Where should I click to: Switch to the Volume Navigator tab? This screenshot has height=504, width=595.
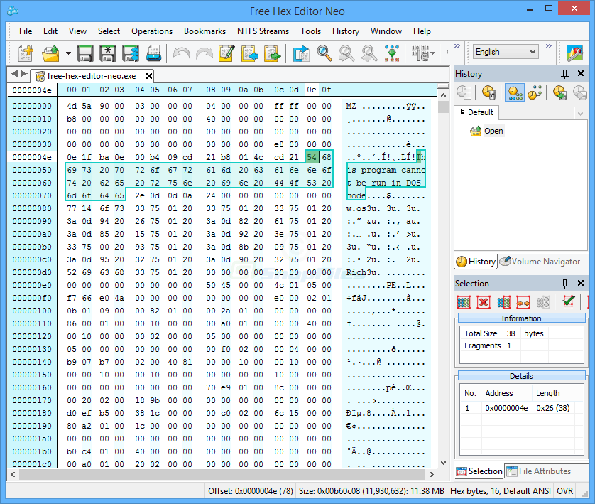541,262
